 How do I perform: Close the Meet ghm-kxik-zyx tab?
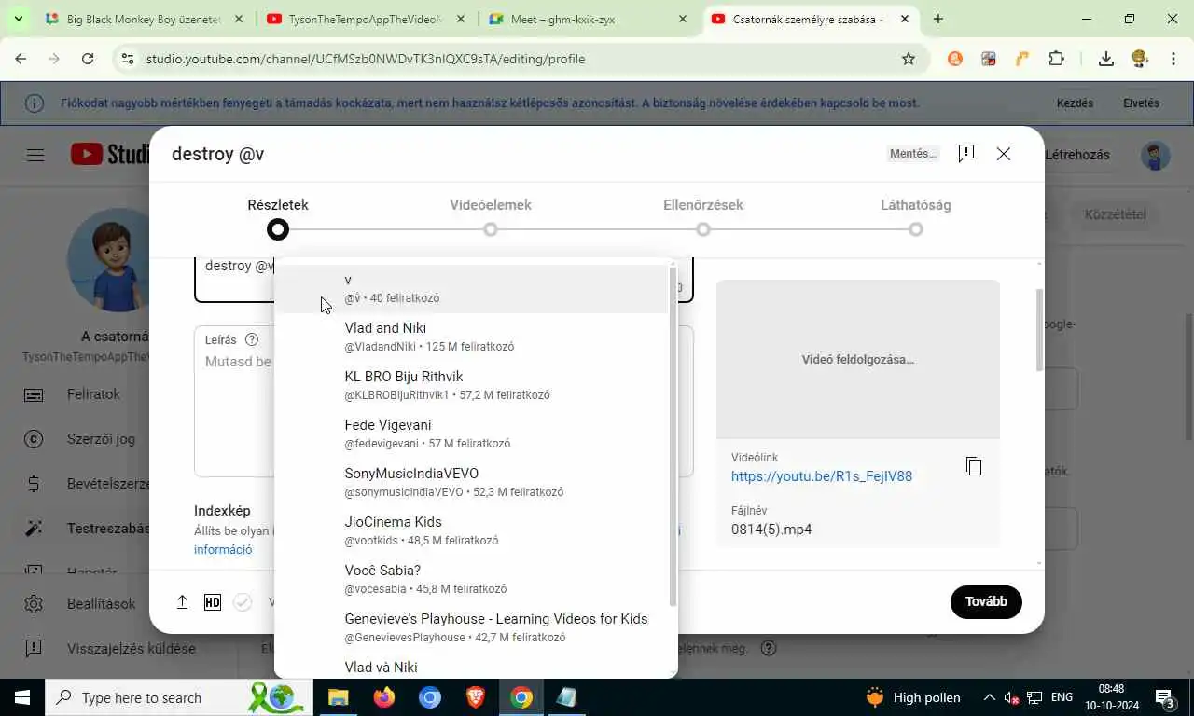tap(683, 19)
